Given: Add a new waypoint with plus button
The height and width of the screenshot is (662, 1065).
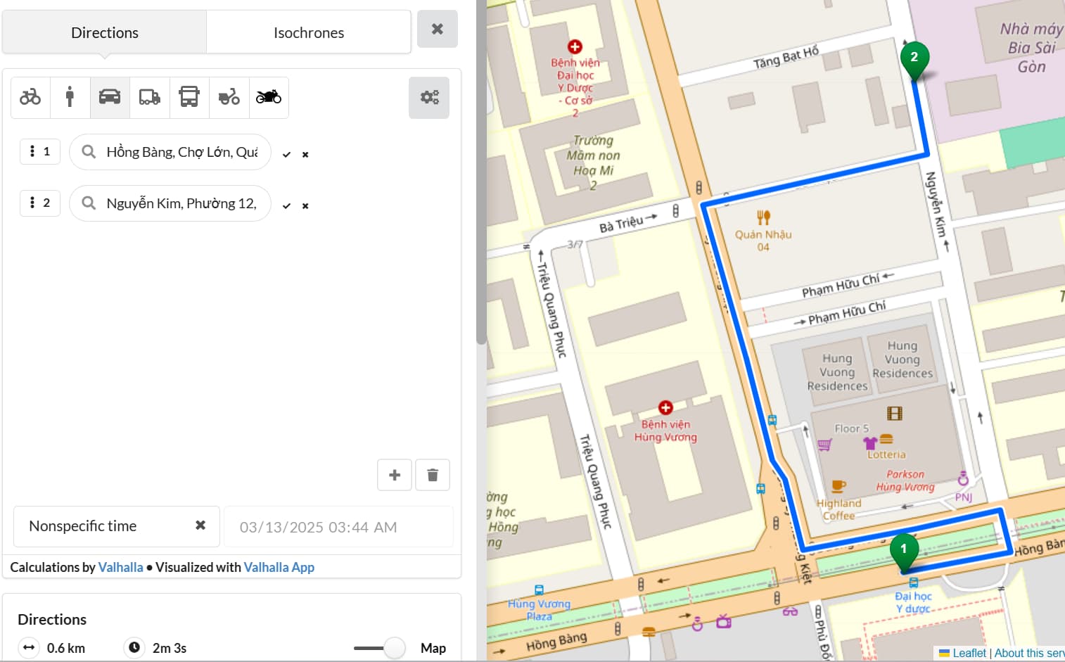Looking at the screenshot, I should pyautogui.click(x=395, y=475).
